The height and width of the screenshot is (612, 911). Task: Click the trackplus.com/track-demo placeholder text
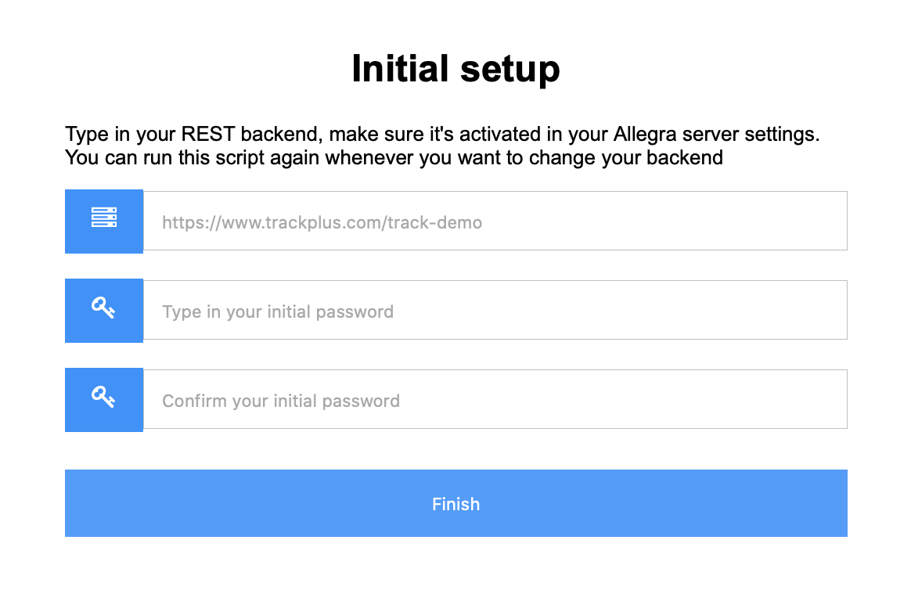pyautogui.click(x=322, y=223)
